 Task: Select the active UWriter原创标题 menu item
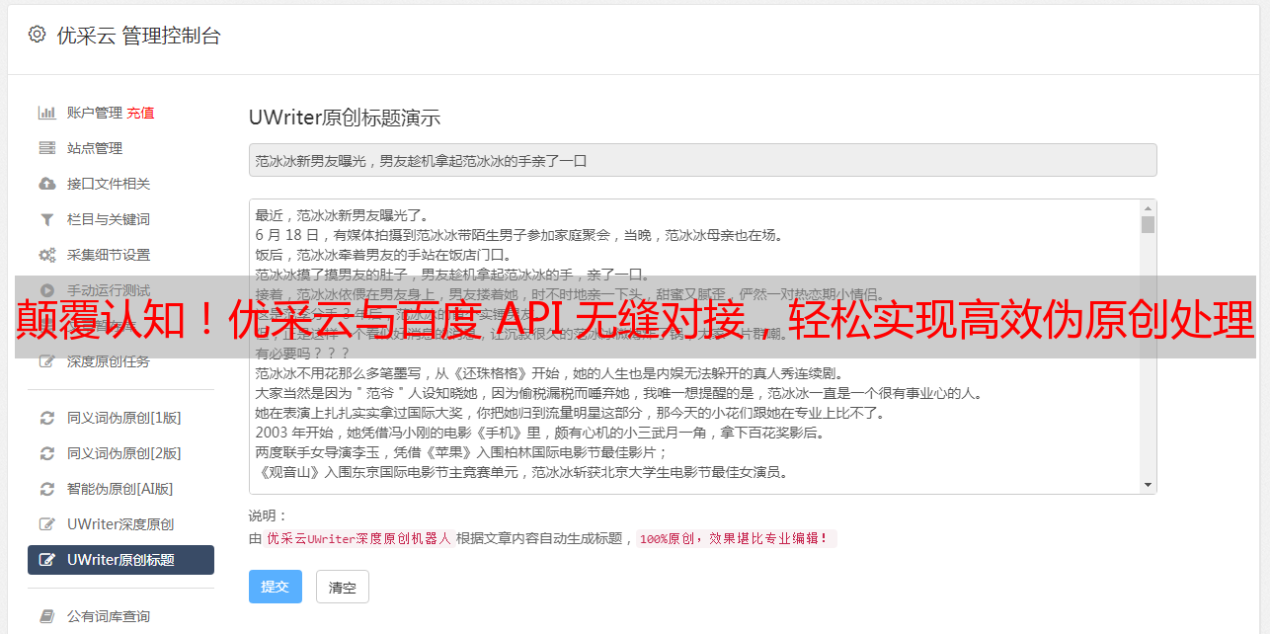pos(120,560)
